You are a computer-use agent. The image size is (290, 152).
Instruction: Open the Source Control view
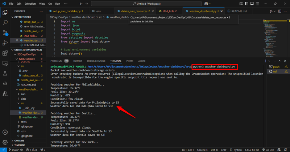click(x=5, y=32)
